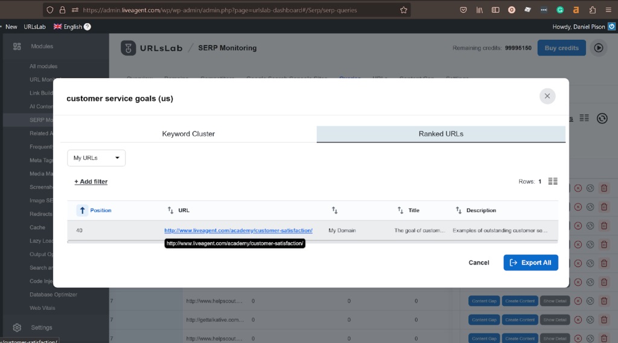This screenshot has width=618, height=343.
Task: Open Database Optimizer module in sidebar
Action: coord(53,295)
